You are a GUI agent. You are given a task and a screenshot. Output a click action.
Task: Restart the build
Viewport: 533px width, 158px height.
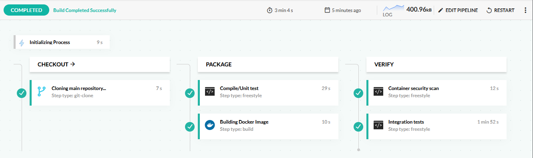(500, 10)
